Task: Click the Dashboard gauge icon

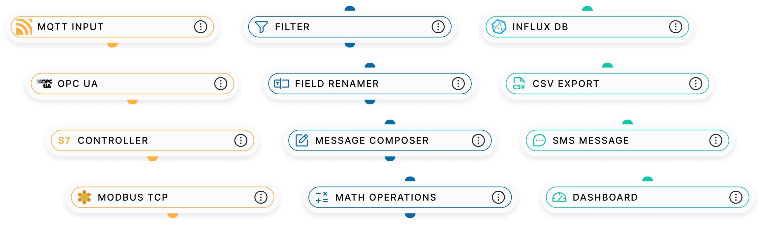Action: pos(559,197)
